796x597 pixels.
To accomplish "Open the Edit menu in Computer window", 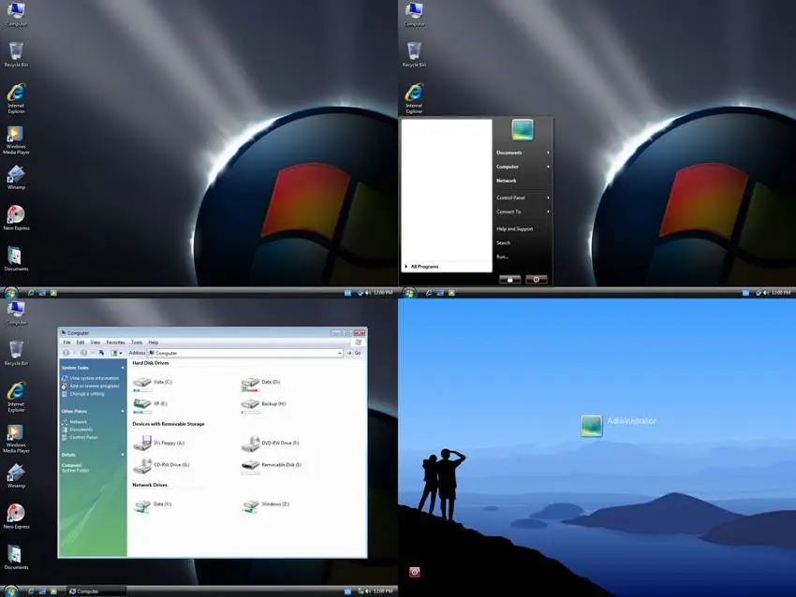I will point(81,342).
